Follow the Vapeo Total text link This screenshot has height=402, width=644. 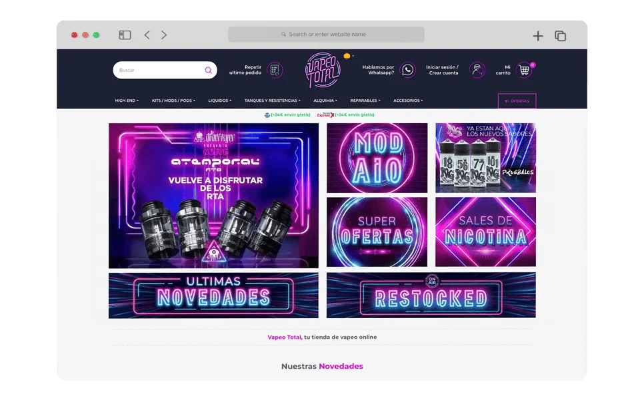coord(284,337)
